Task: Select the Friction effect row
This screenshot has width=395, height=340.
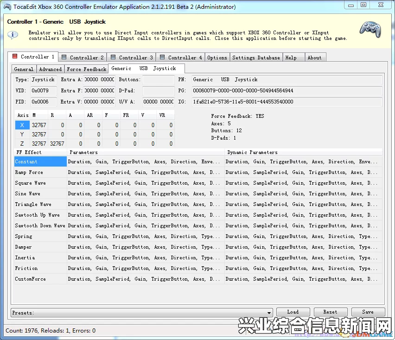Action: pos(198,268)
